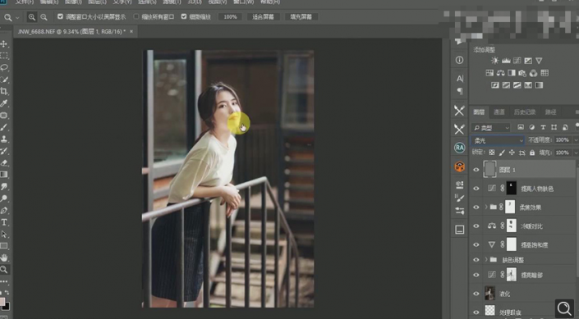Select the Eraser tool
Viewport: 579px width, 319px height.
(x=4, y=162)
